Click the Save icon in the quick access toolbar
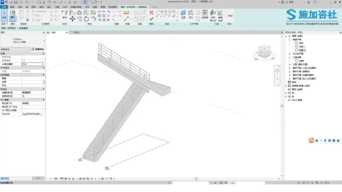This screenshot has width=342, height=192. pos(16,2)
